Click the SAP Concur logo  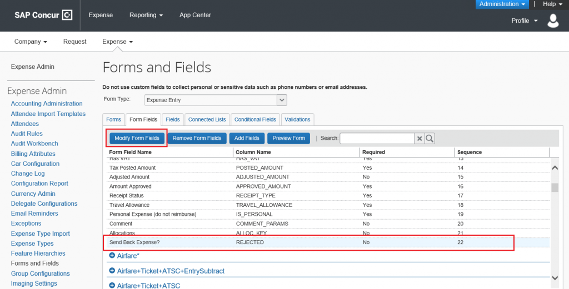point(43,15)
